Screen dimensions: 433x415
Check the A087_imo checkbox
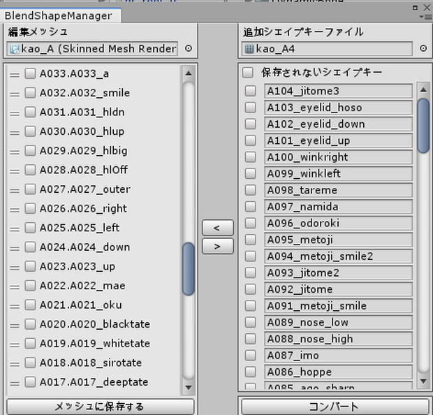[x=251, y=356]
